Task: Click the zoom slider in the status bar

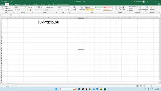Action: click(152, 86)
